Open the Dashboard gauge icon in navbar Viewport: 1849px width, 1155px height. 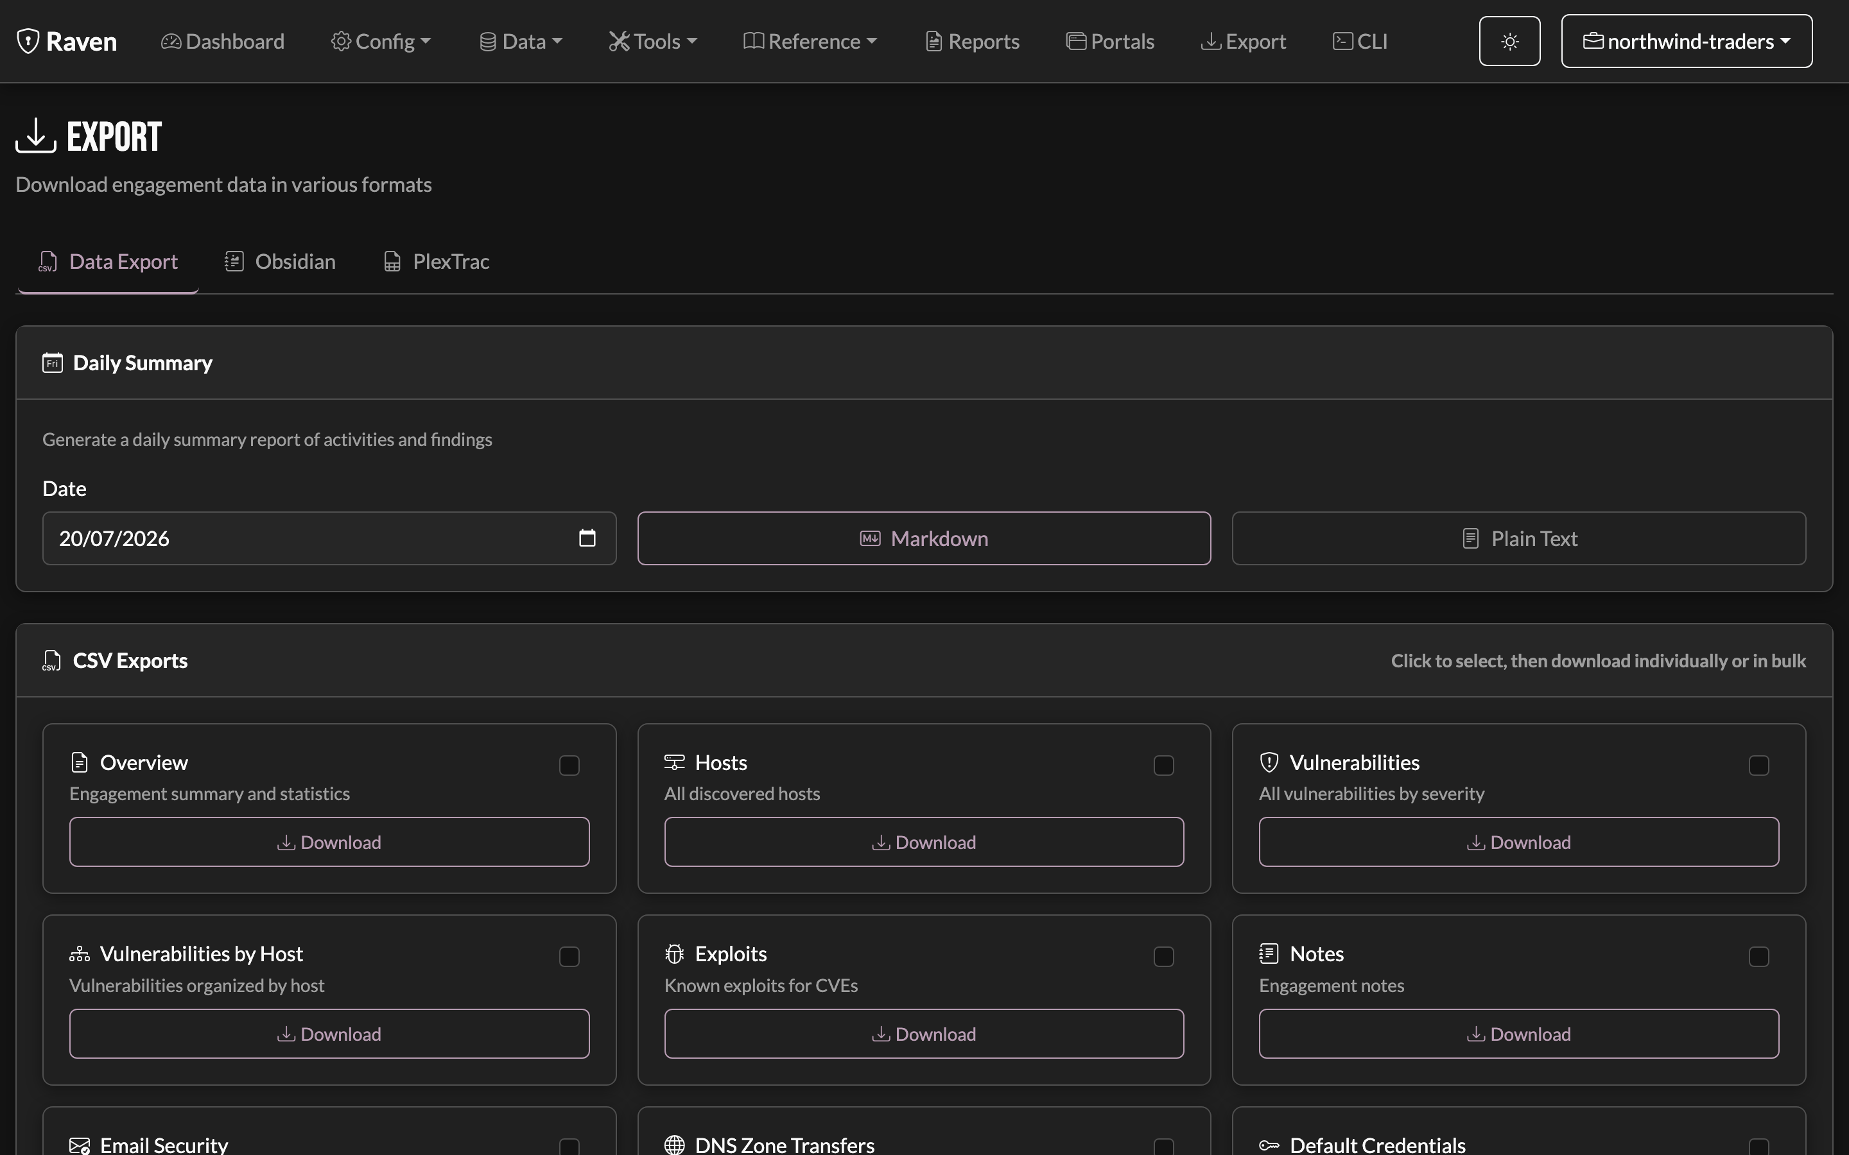tap(171, 41)
